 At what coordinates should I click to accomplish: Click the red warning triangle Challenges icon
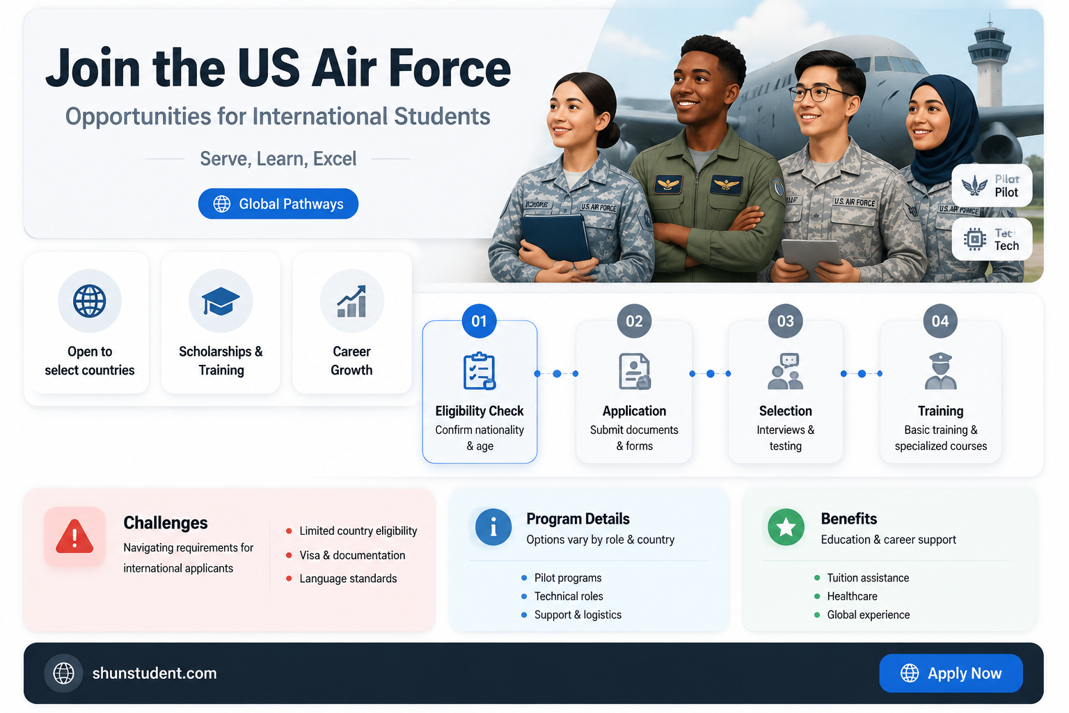pyautogui.click(x=74, y=537)
